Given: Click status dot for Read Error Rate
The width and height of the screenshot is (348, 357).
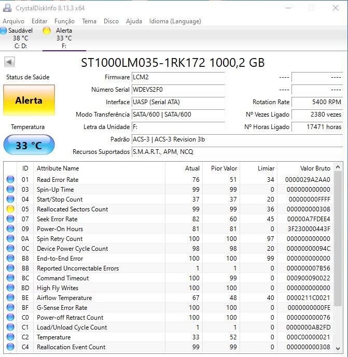Looking at the screenshot, I should [10, 179].
